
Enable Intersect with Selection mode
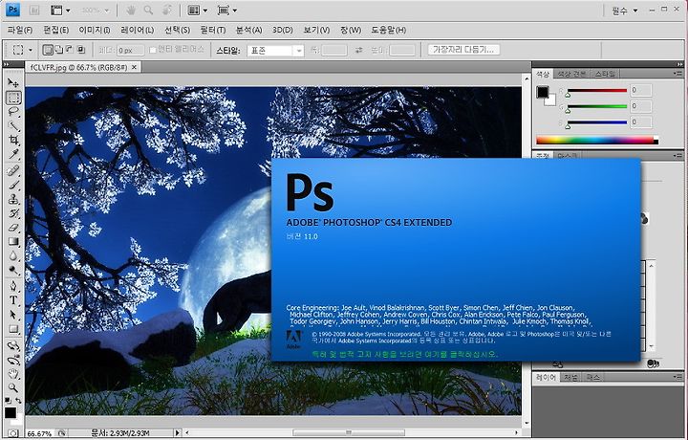pyautogui.click(x=80, y=50)
